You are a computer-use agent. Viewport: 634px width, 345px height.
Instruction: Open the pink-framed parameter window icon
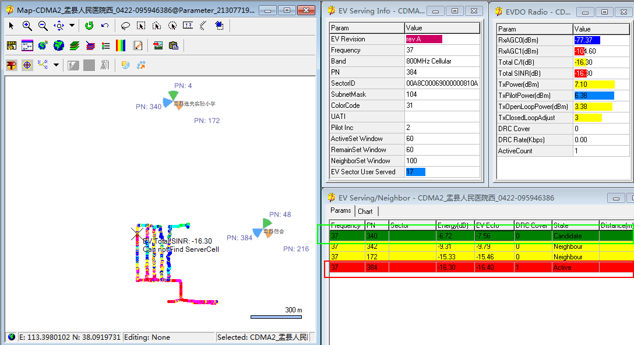pyautogui.click(x=27, y=45)
